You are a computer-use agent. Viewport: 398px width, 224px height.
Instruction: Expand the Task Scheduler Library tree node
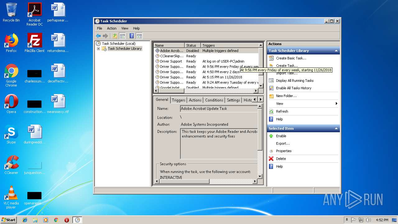point(98,49)
